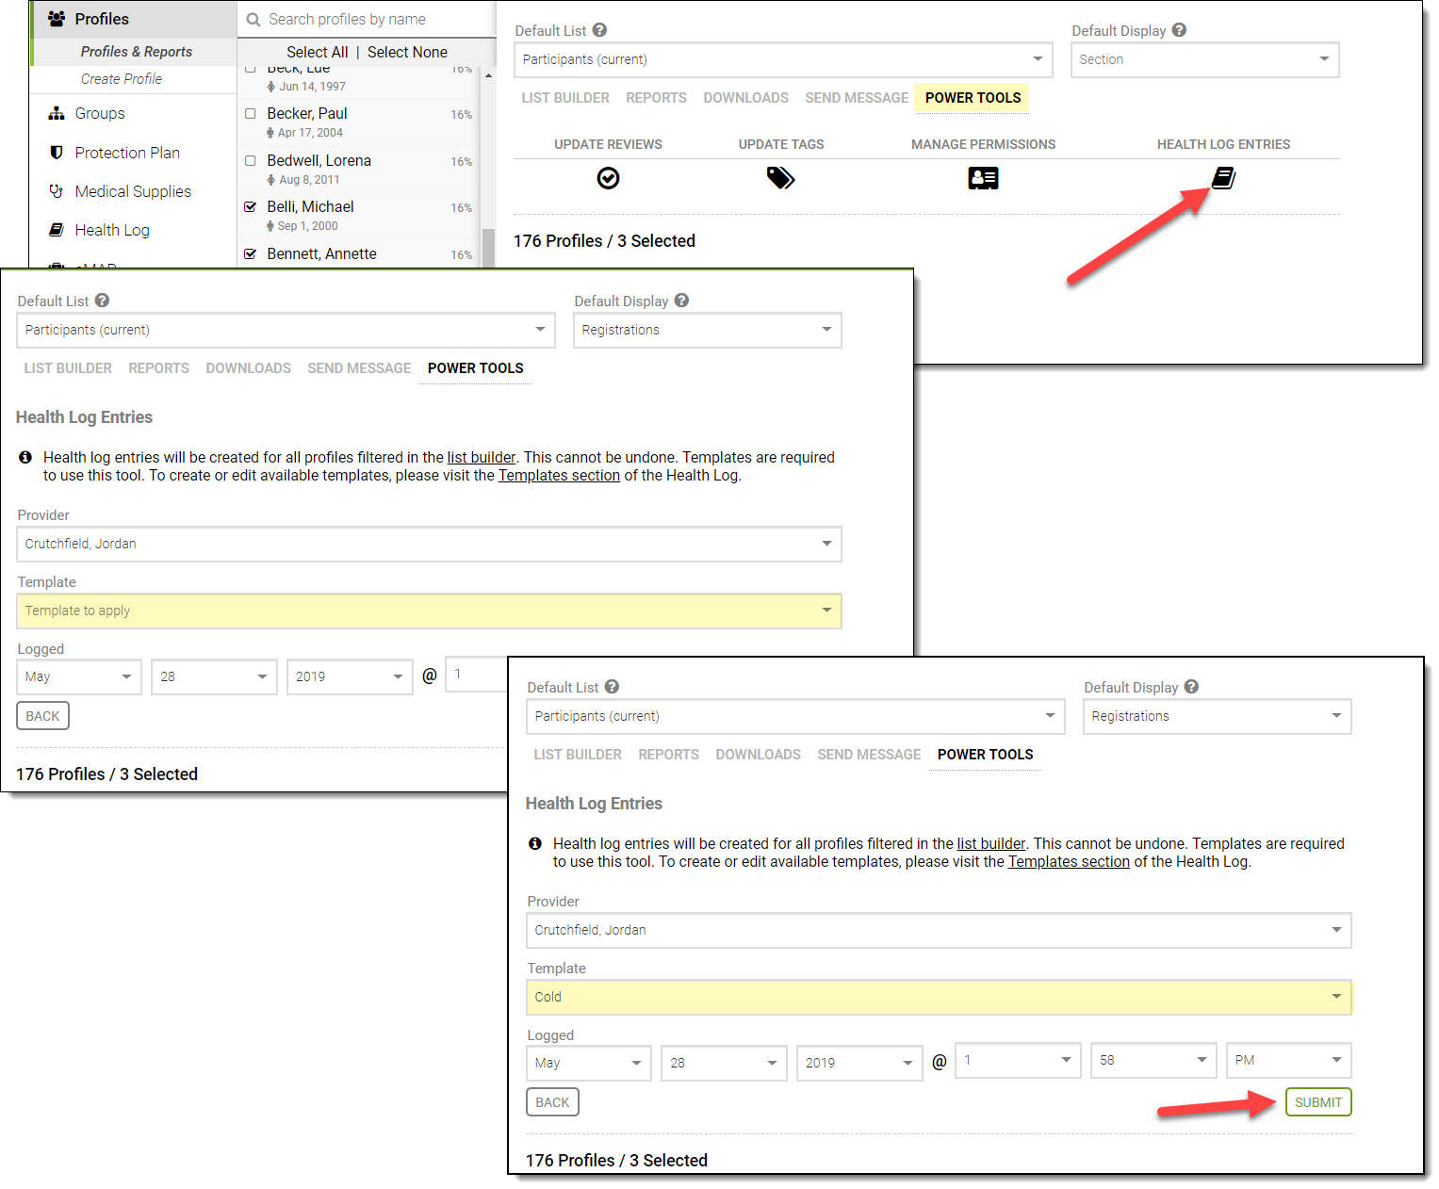
Task: Click the Default Display help icon
Action: pyautogui.click(x=1179, y=30)
